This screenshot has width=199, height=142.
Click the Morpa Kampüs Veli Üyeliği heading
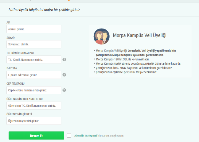tap(139, 36)
